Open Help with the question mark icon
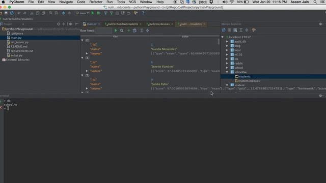326x183 pixels. pos(143,13)
